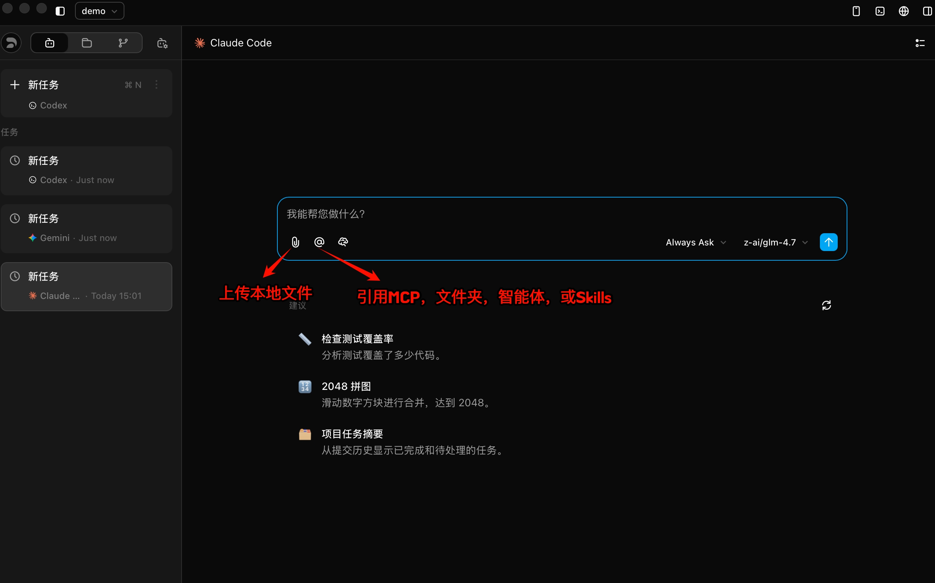Open the agent settings icon in sidebar header

(x=162, y=43)
